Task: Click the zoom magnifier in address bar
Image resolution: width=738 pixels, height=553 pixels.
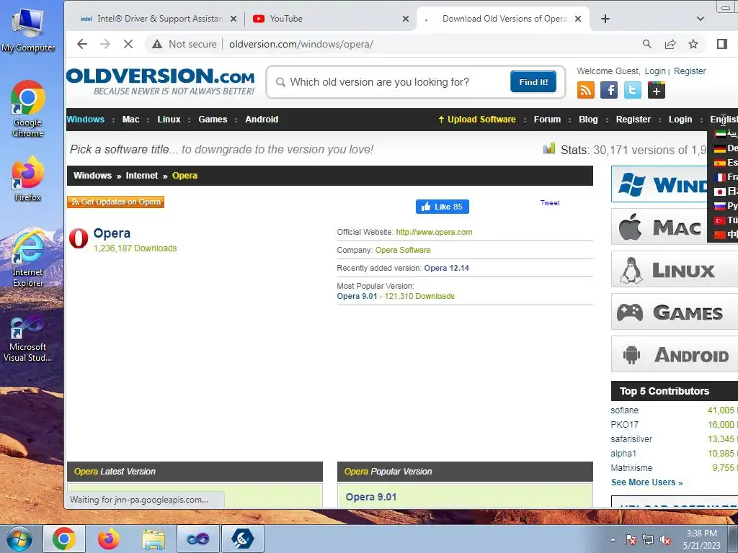Action: click(647, 44)
